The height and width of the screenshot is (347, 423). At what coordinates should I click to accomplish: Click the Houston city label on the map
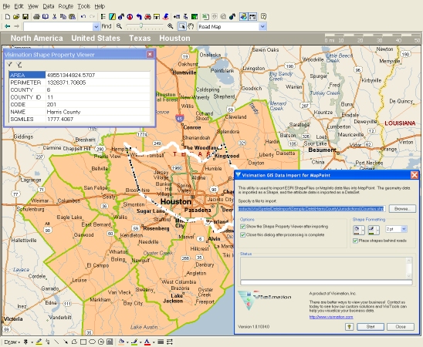176,201
